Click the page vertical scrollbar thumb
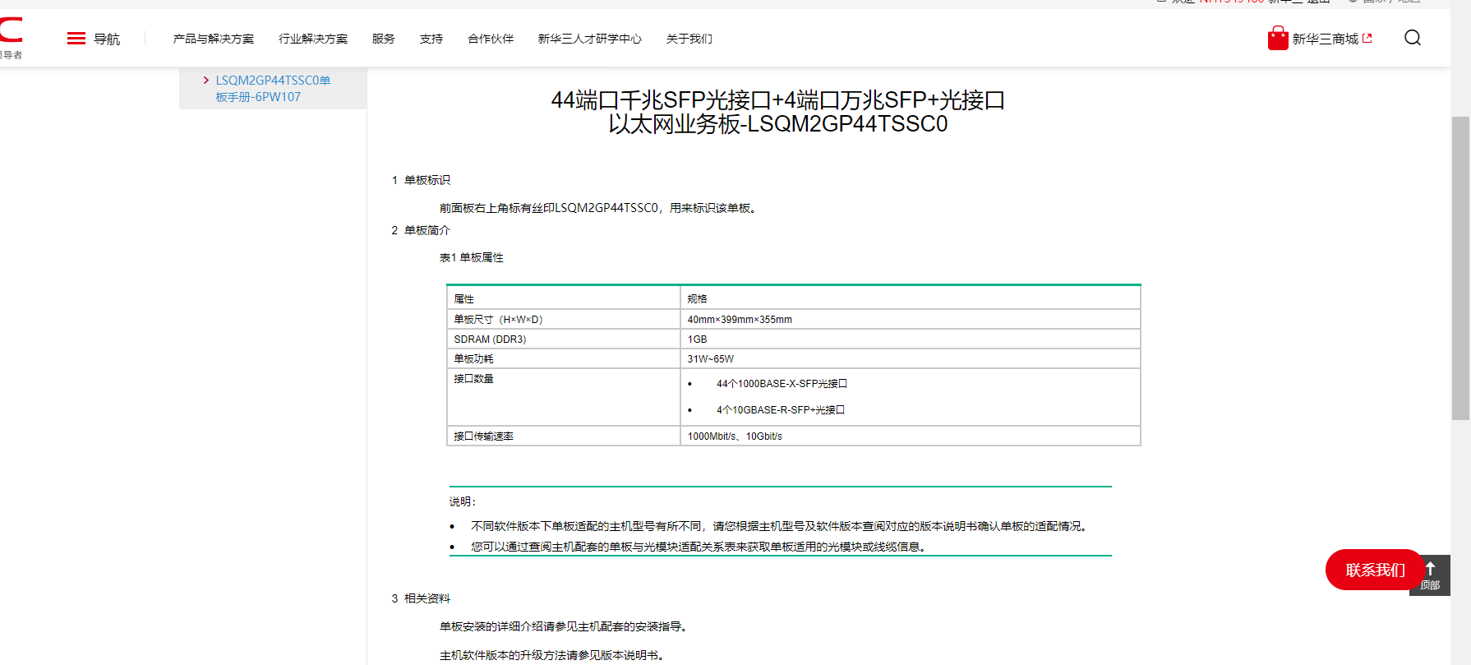This screenshot has height=665, width=1471. (x=1460, y=268)
